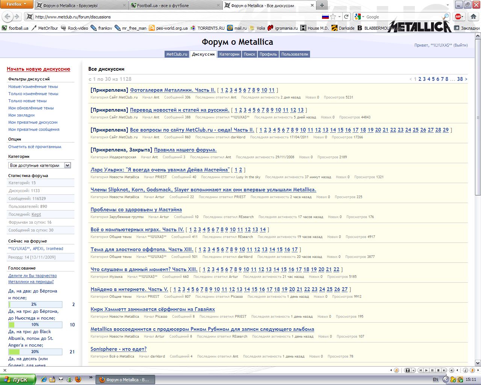Click the magnifier icon in Google search box

click(445, 17)
